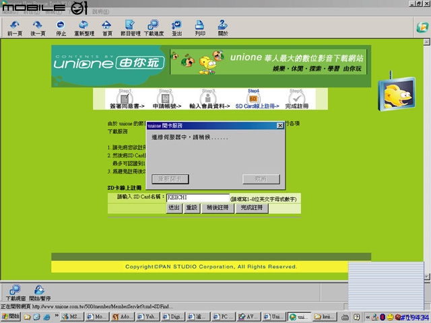Switch to the AV... taskbar window
Image resolution: width=431 pixels, height=323 pixels.
coord(249,317)
